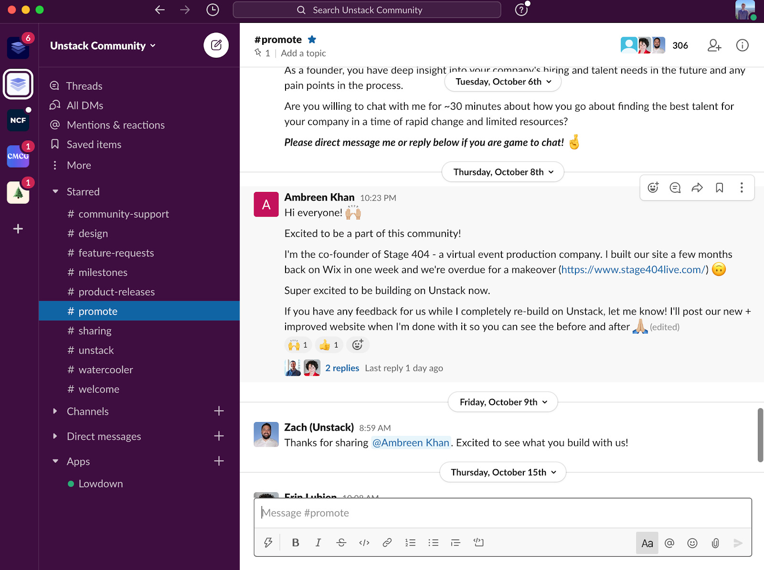Click the message pane scrollbar
764x570 pixels.
click(x=760, y=435)
